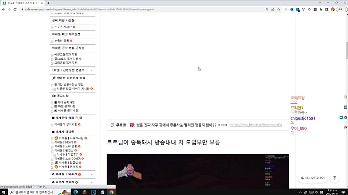Switch to Chrome in the taskbar
Viewport: 348px width, 195px height.
coord(111,192)
